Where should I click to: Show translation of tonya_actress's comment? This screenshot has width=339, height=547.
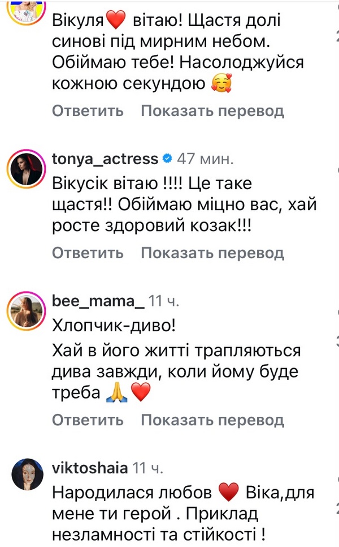(x=212, y=252)
